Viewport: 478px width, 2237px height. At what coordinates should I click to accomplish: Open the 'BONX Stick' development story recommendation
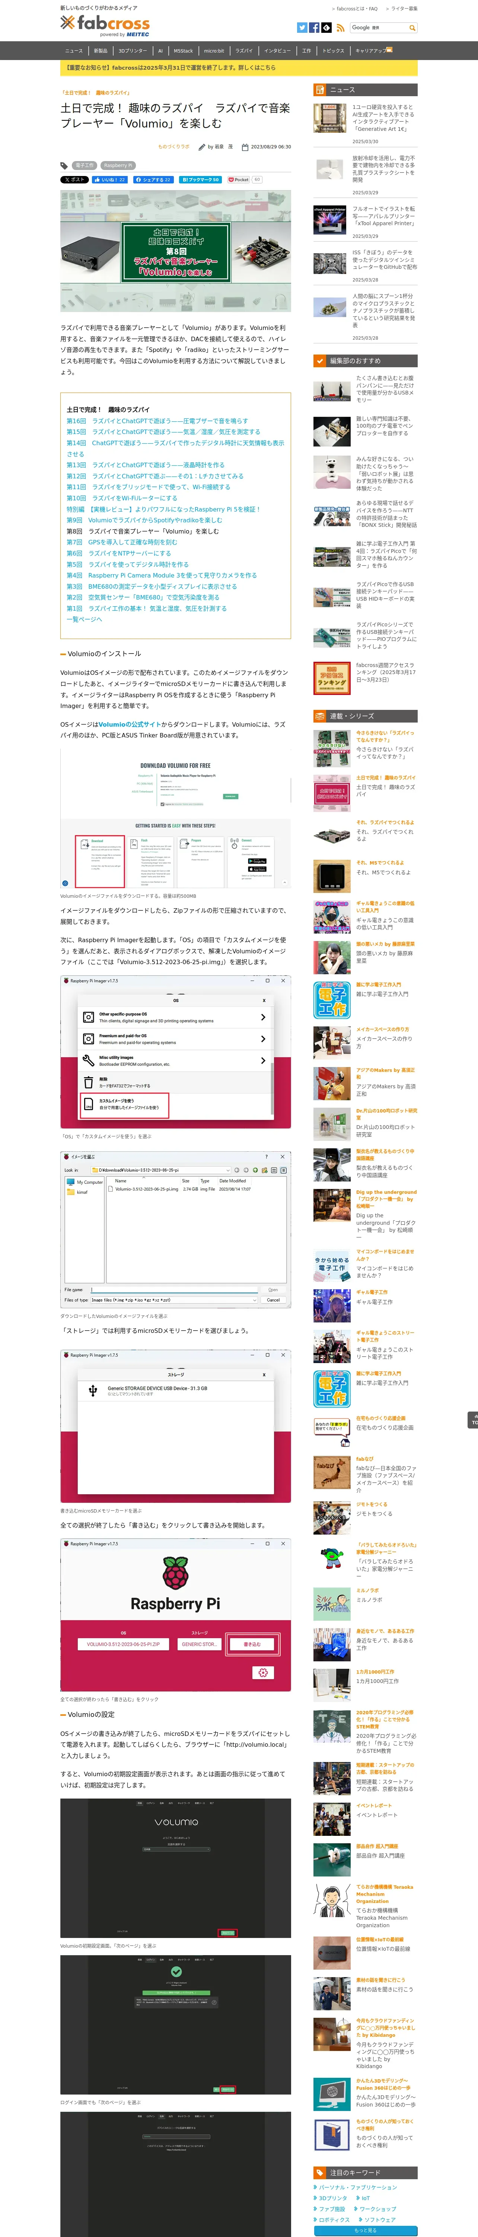(x=386, y=514)
